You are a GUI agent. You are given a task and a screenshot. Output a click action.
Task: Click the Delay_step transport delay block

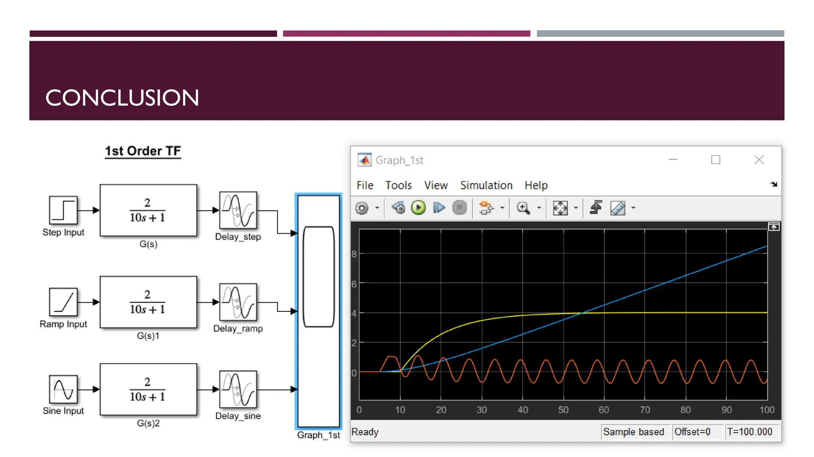pos(238,210)
